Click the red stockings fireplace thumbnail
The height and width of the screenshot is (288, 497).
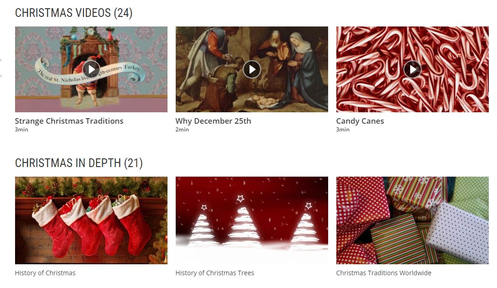point(91,220)
